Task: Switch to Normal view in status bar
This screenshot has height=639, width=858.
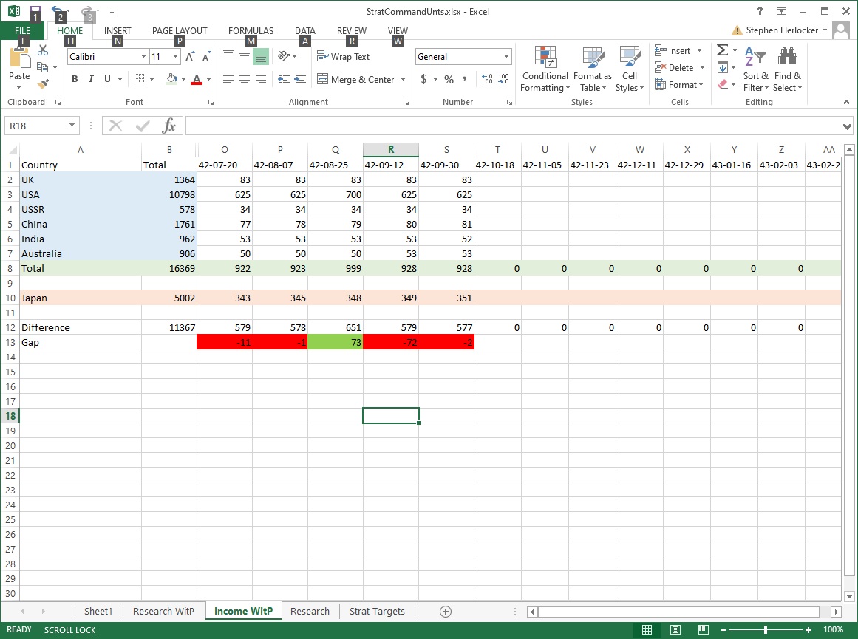Action: pos(647,629)
